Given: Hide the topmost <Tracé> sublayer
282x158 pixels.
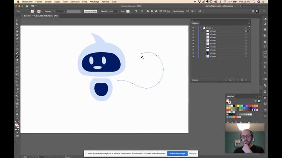Looking at the screenshot, I should coord(193,31).
